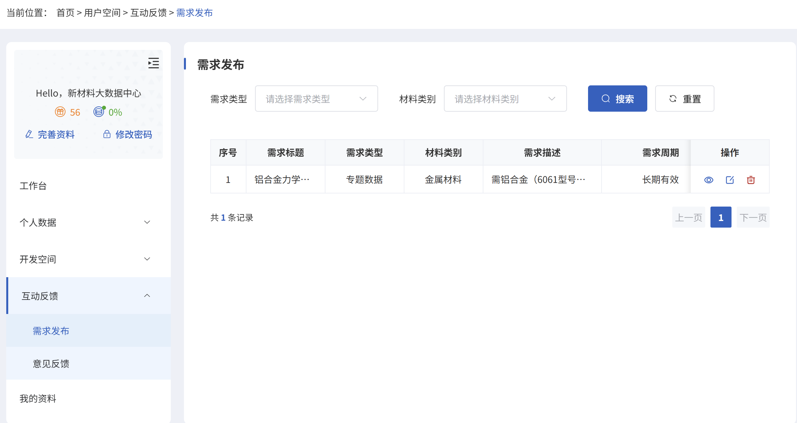The image size is (797, 423).
Task: Click the eye view icon in row 1
Action: 708,180
